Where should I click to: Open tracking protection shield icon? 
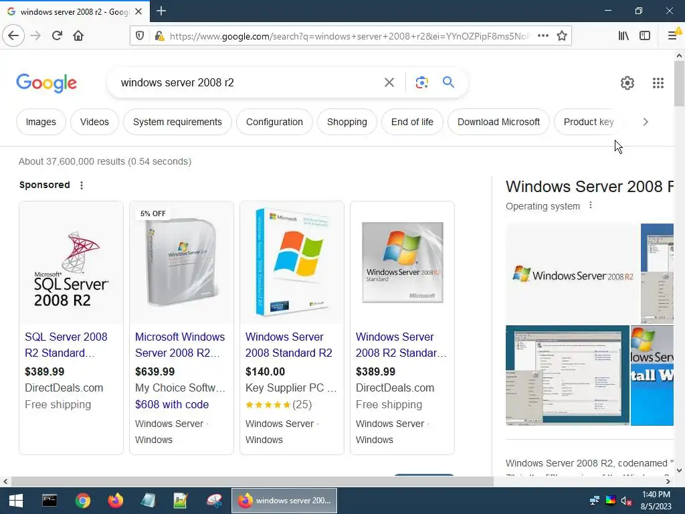[140, 36]
